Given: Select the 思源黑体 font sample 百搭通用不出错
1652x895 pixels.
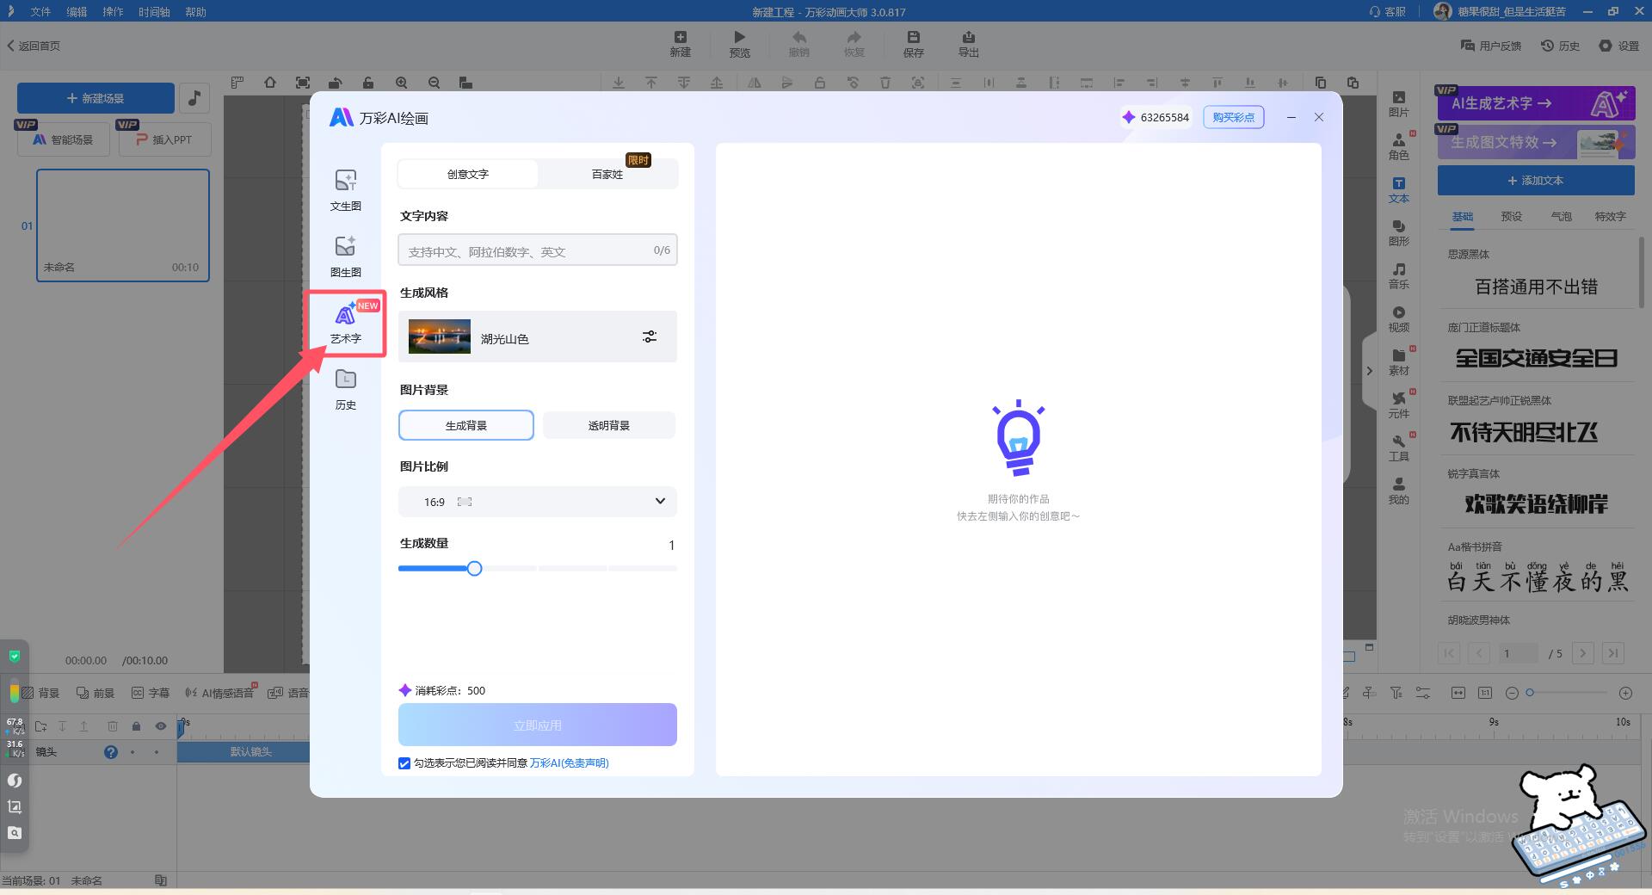Looking at the screenshot, I should click(x=1536, y=287).
